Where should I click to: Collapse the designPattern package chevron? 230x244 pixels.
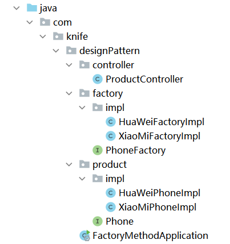pyautogui.click(x=56, y=51)
